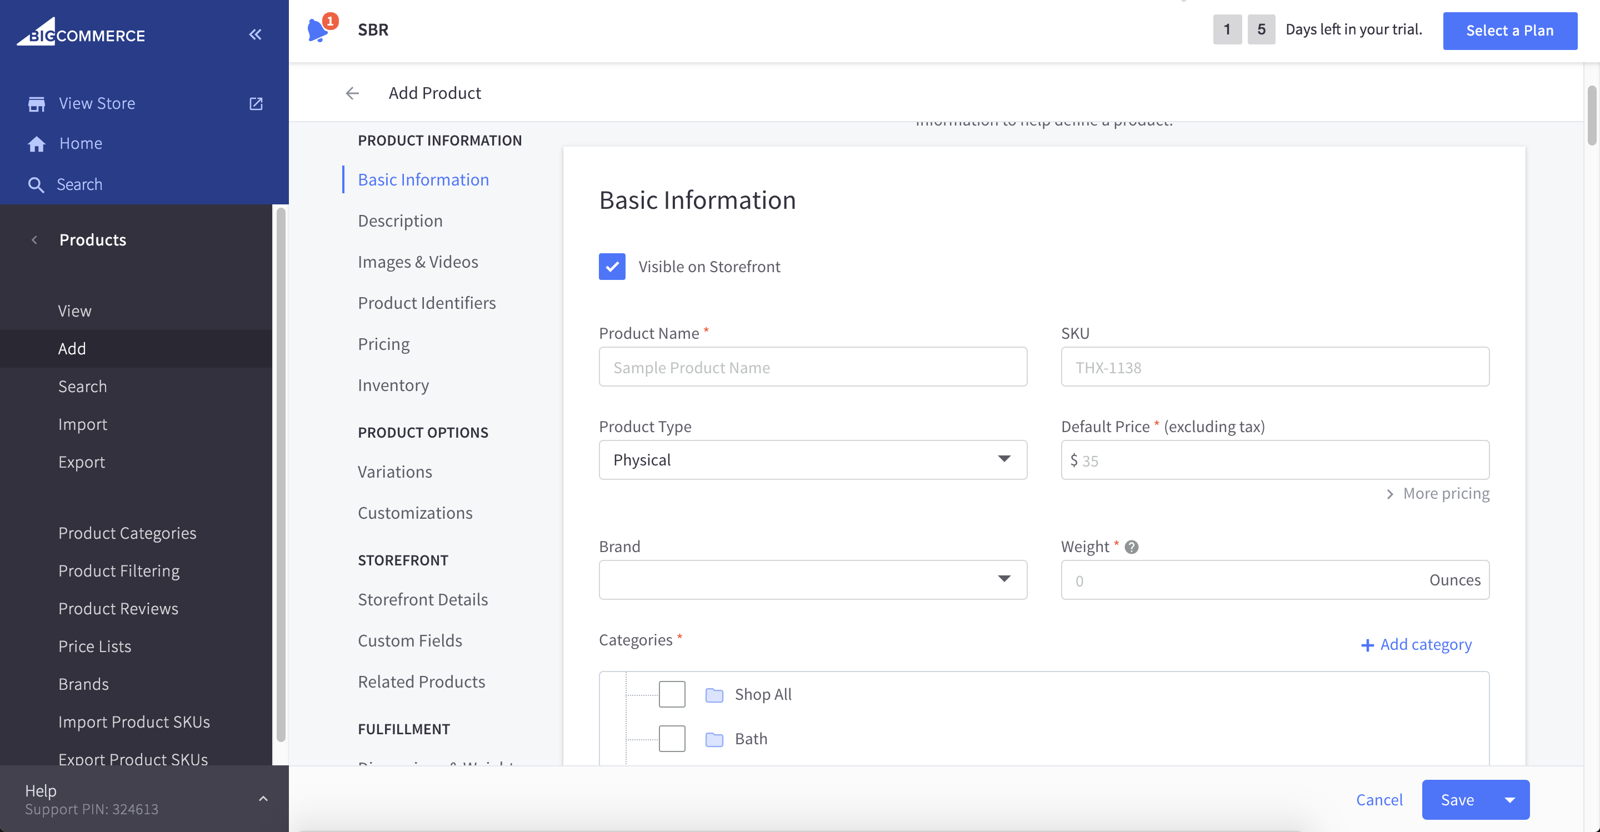Image resolution: width=1600 pixels, height=832 pixels.
Task: Expand the Help panel chevron
Action: click(263, 799)
